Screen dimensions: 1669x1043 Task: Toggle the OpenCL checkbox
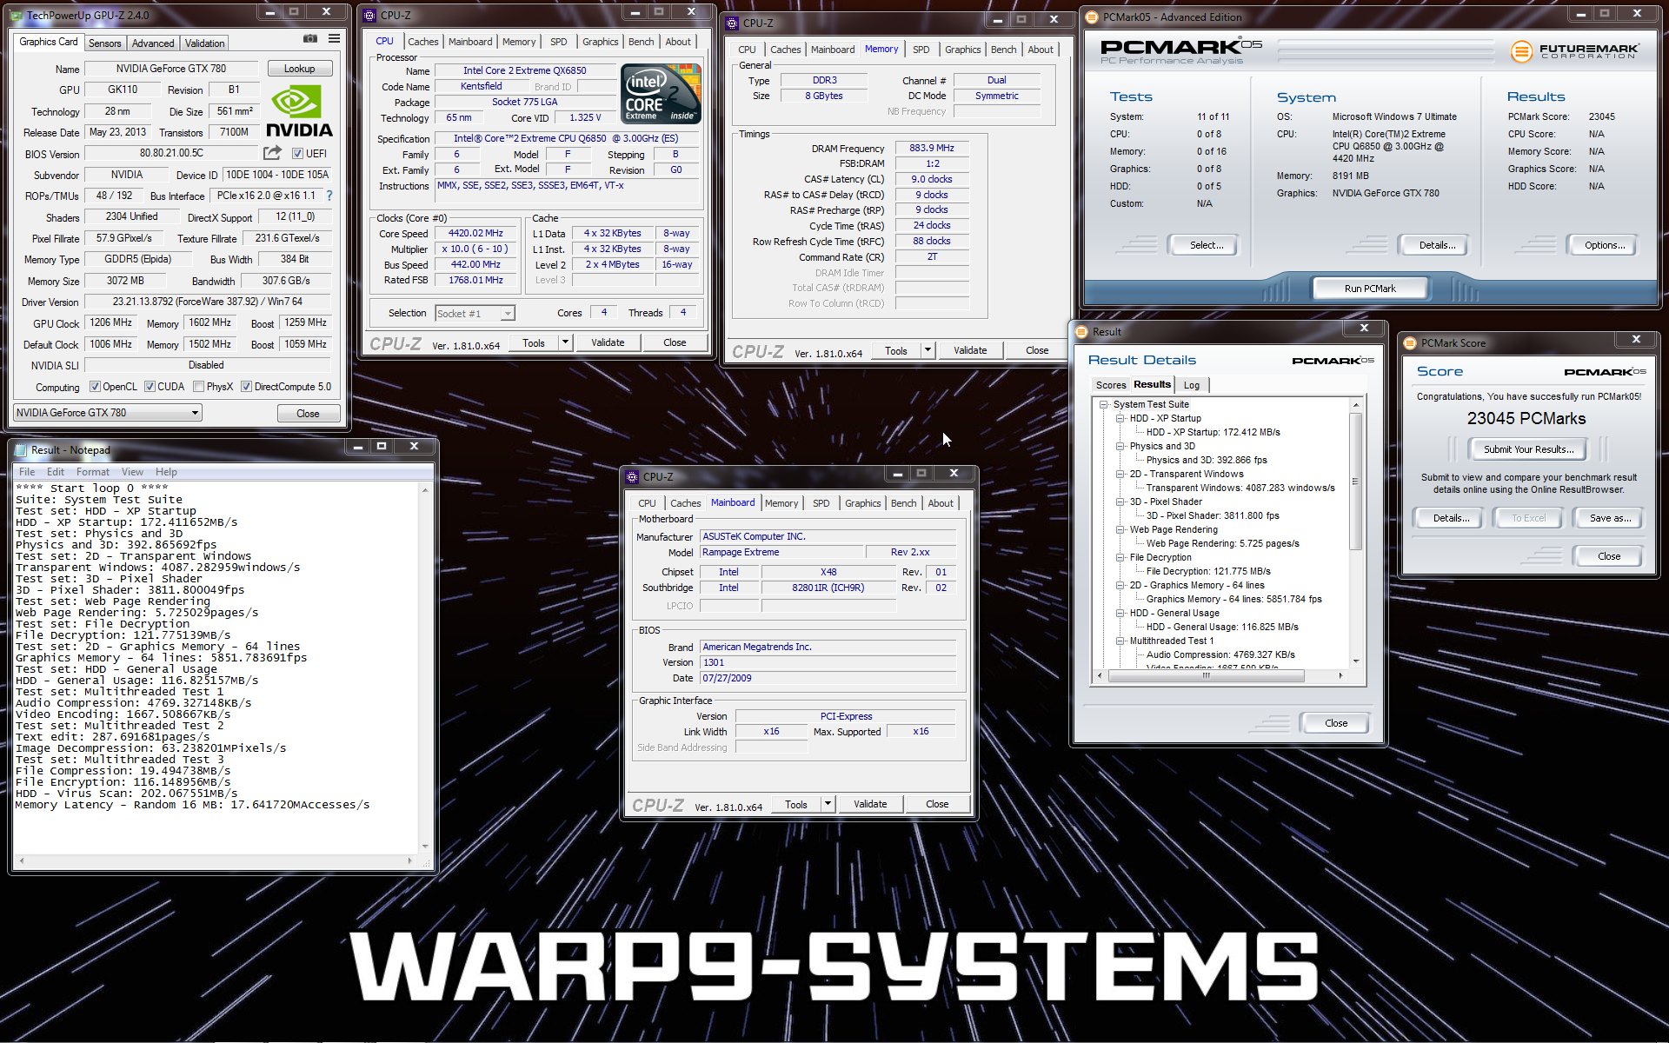coord(95,387)
